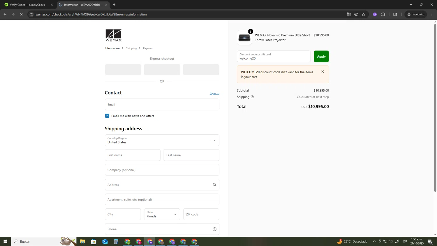Viewport: 437px width, 246px height.
Task: Open the network icon in system tray
Action: (385, 241)
